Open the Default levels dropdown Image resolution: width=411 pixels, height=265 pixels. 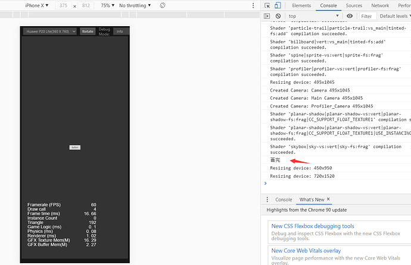pos(396,16)
